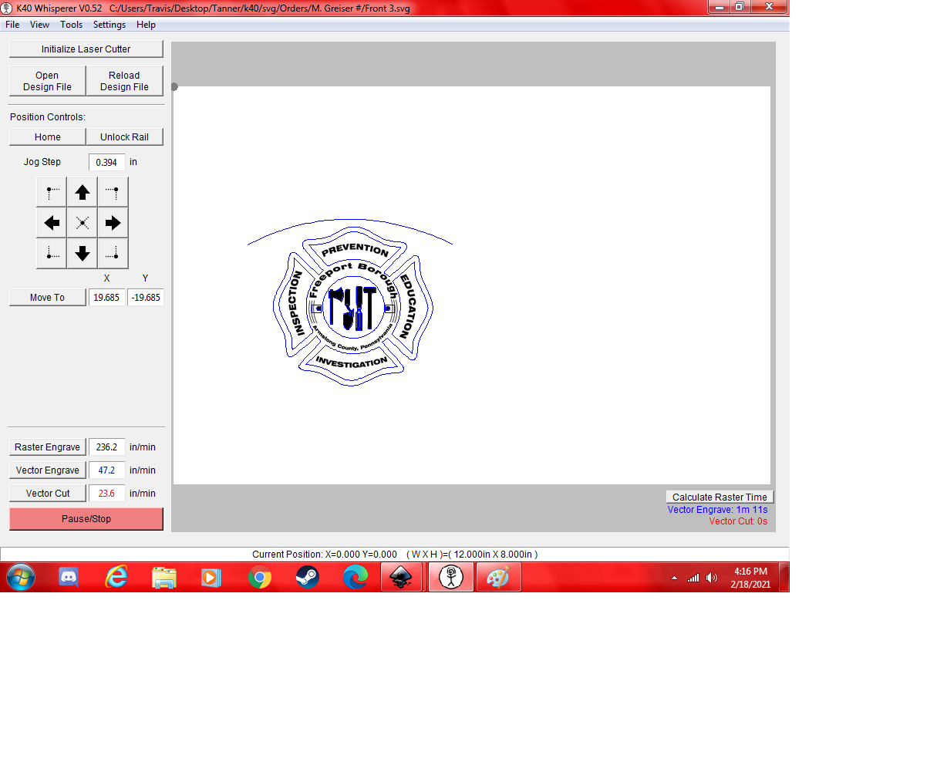Open Google Chrome from taskbar
This screenshot has height=762, width=947.
coord(260,577)
